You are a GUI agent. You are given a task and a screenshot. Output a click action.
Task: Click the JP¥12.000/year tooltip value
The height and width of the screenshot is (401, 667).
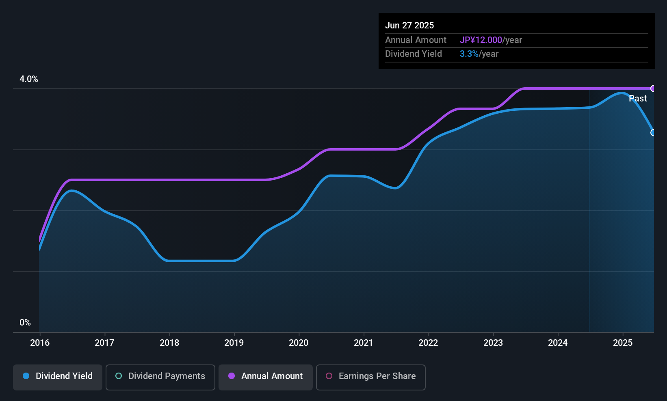pos(491,40)
